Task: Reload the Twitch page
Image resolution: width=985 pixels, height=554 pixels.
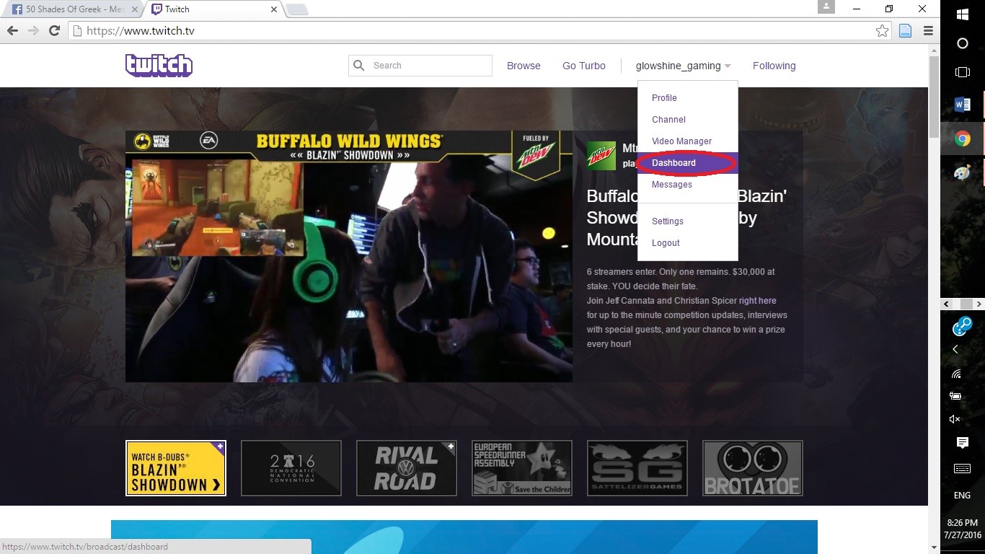Action: tap(54, 31)
